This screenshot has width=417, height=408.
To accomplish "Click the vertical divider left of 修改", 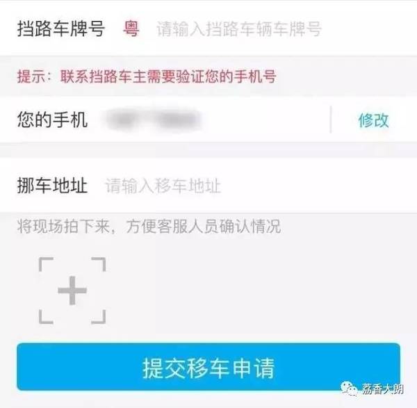I will (331, 120).
